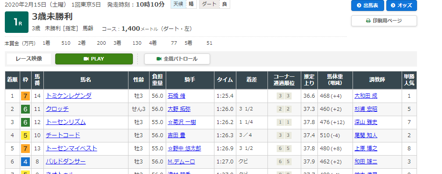Open jockey 石橋 脩 profile
442x174 pixels.
(176, 96)
